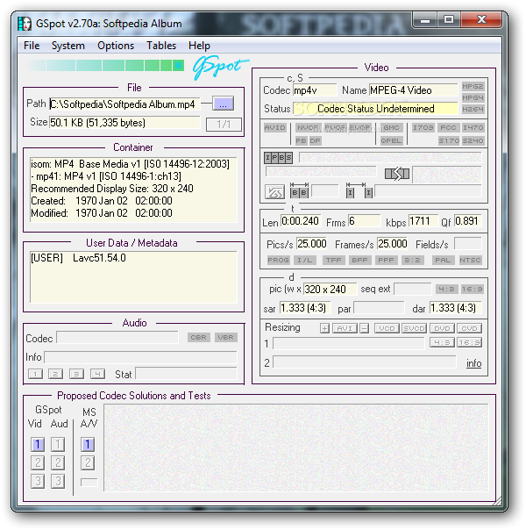Click the GMC indicator badge

[391, 128]
